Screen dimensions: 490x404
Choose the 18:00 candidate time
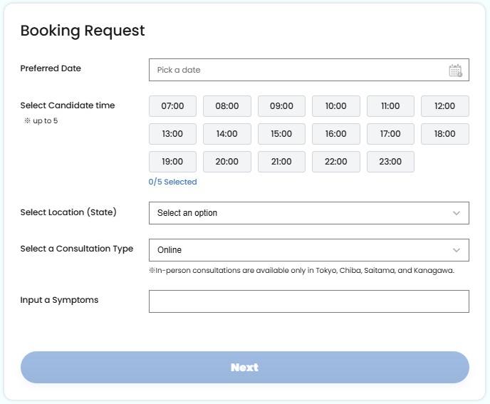(444, 134)
